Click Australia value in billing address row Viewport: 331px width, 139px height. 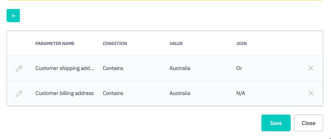point(180,93)
